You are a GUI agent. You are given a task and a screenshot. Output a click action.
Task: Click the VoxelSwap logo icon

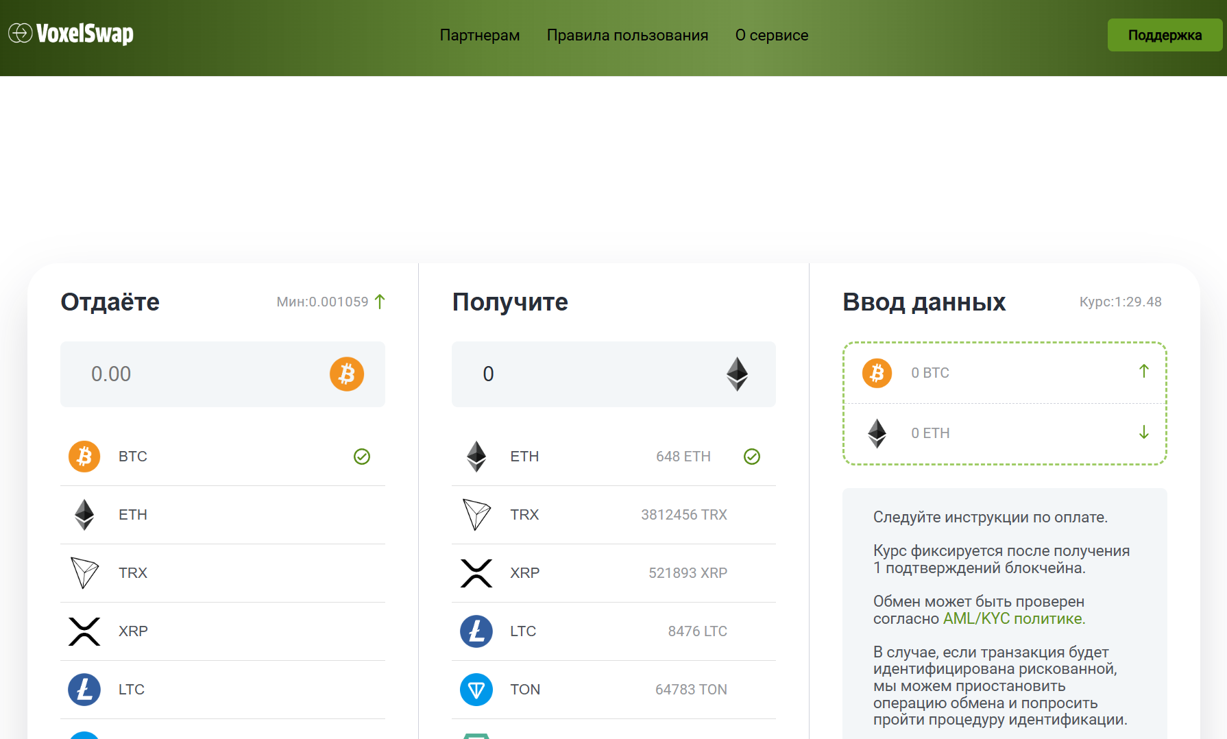[x=20, y=33]
